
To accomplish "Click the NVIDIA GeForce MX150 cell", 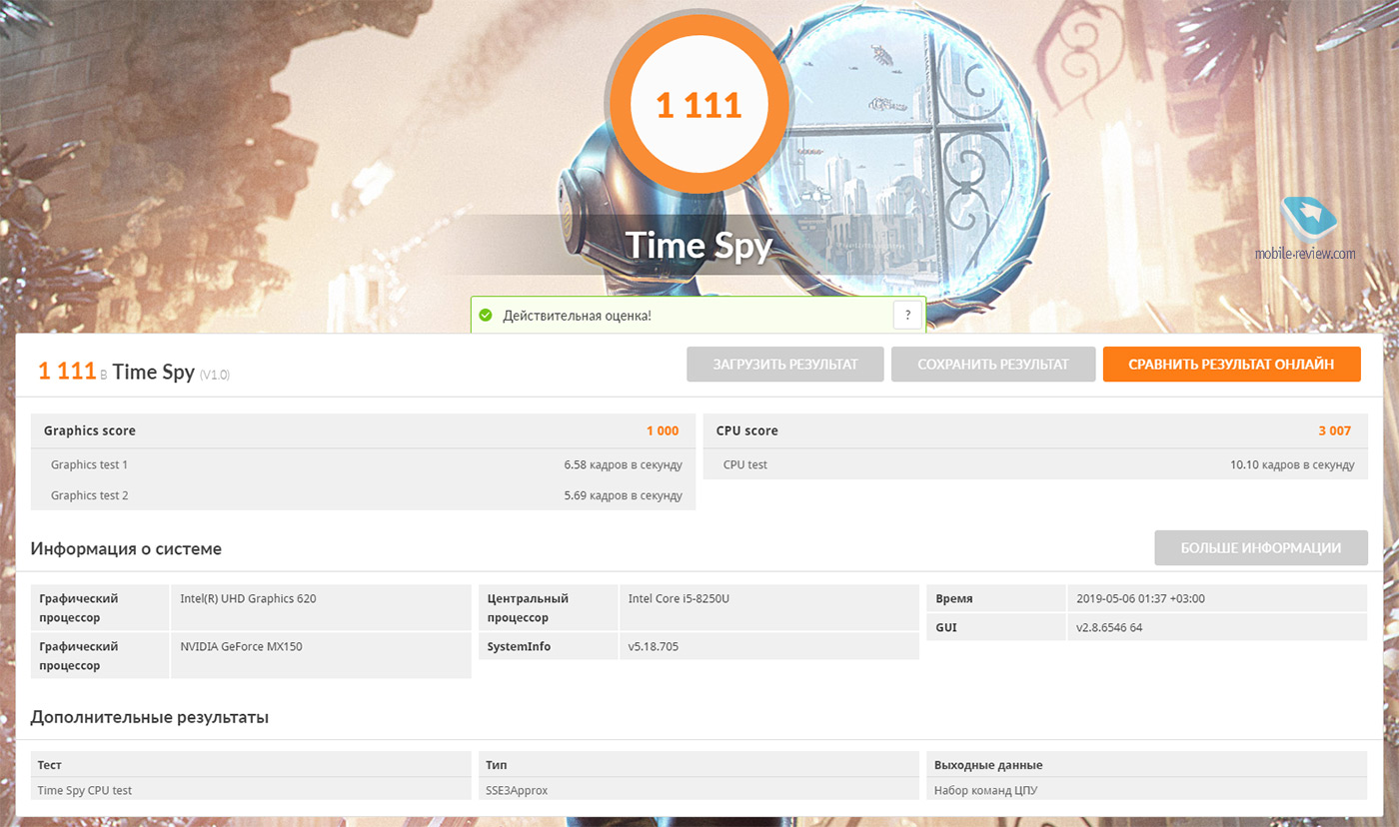I will (321, 655).
